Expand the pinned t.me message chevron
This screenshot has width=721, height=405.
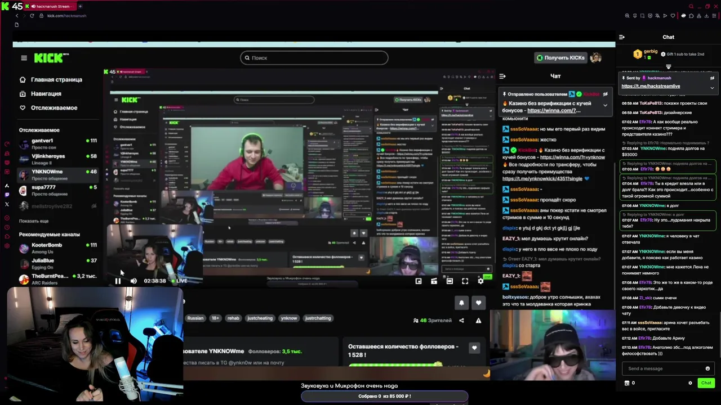coord(712,88)
